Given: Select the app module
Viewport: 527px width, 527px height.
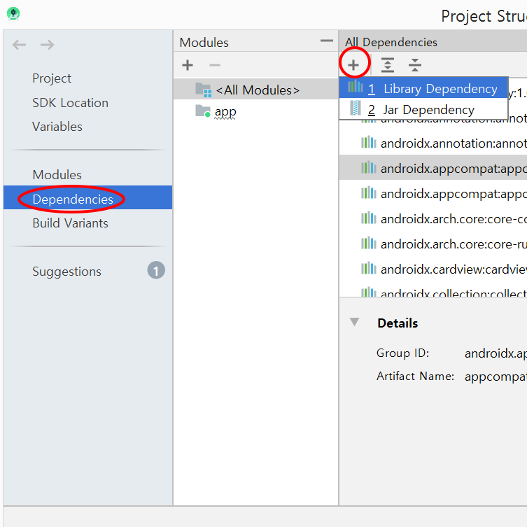Looking at the screenshot, I should tap(225, 111).
